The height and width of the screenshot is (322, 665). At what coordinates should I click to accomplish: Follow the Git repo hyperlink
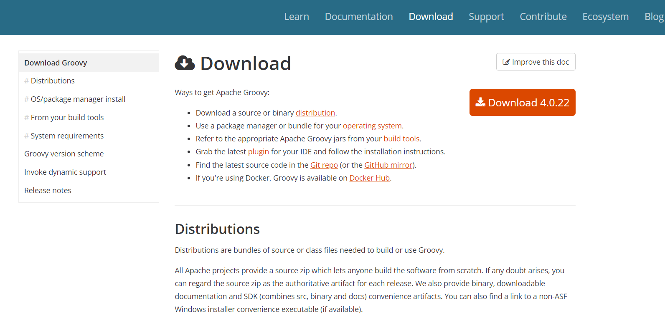click(x=324, y=165)
